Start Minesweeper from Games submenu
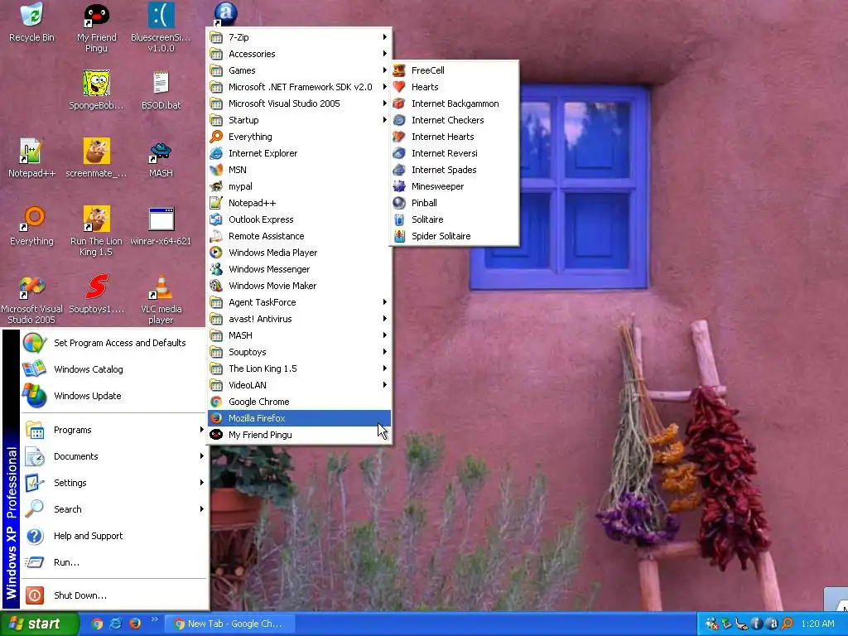This screenshot has width=848, height=636. (455, 186)
